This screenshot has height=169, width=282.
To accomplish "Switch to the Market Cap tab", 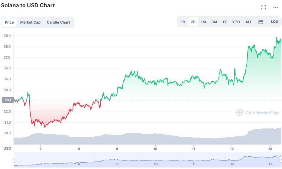I will 30,22.
